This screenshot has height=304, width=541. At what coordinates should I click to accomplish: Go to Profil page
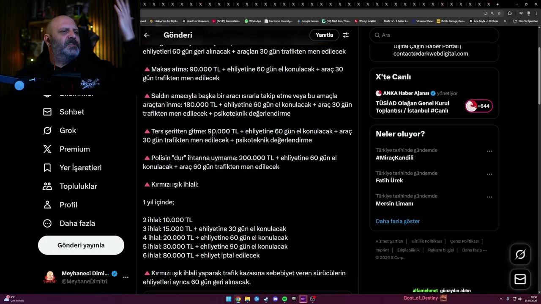tap(60, 205)
